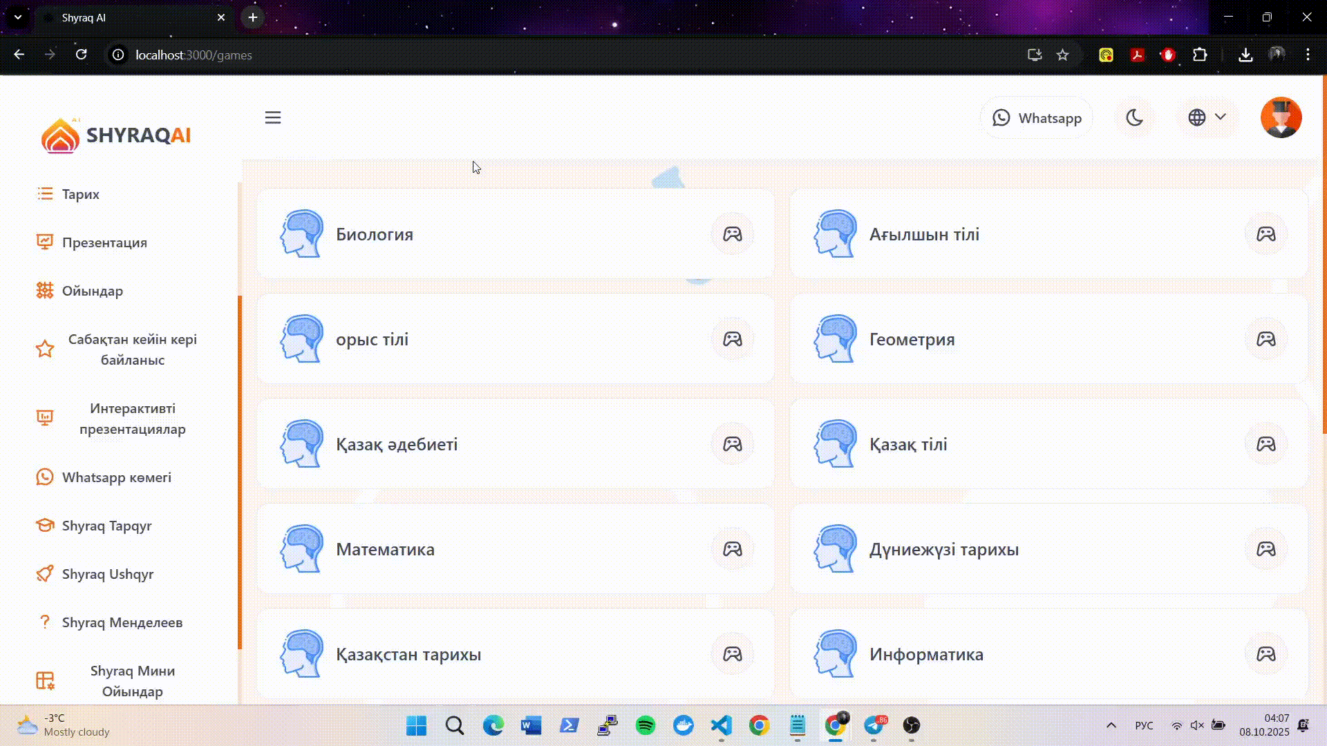Toggle dark mode with moon icon
The height and width of the screenshot is (746, 1327).
click(1134, 117)
